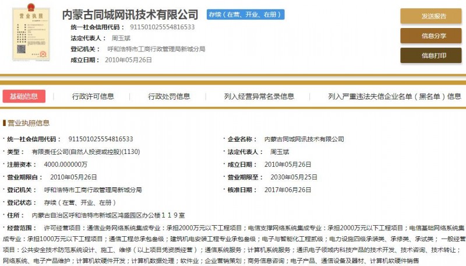This screenshot has height=266, width=466.
Task: Click the 营业执照信息 section heading
Action: (x=29, y=123)
